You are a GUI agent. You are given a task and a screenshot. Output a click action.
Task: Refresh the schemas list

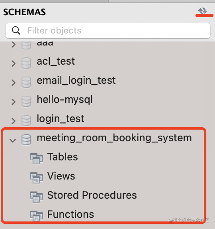(203, 11)
